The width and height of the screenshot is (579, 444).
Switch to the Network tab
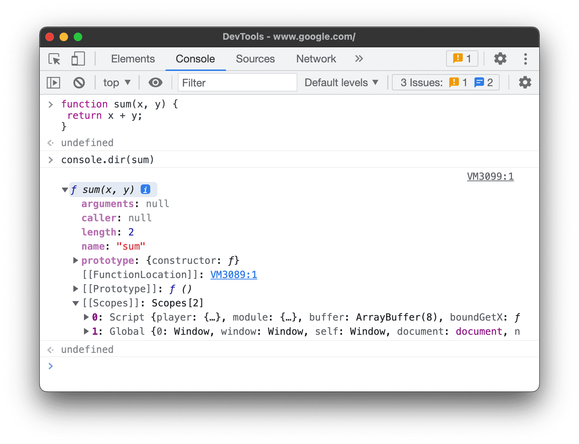(316, 59)
